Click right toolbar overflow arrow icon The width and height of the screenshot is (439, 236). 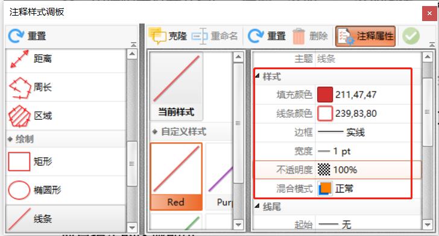tap(432, 45)
